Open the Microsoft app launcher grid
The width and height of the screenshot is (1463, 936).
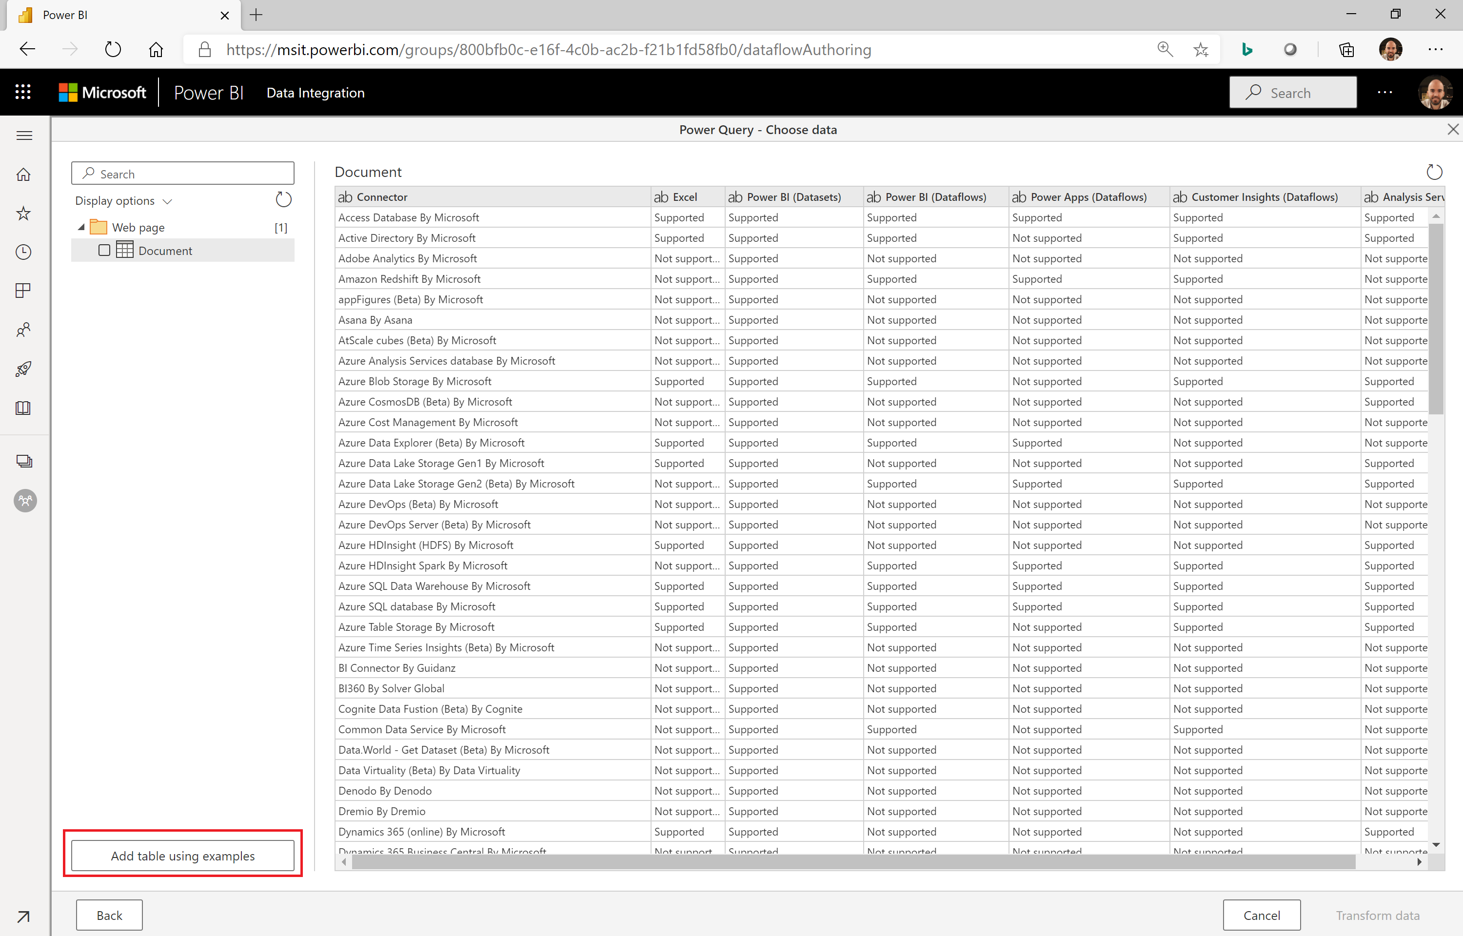(23, 93)
